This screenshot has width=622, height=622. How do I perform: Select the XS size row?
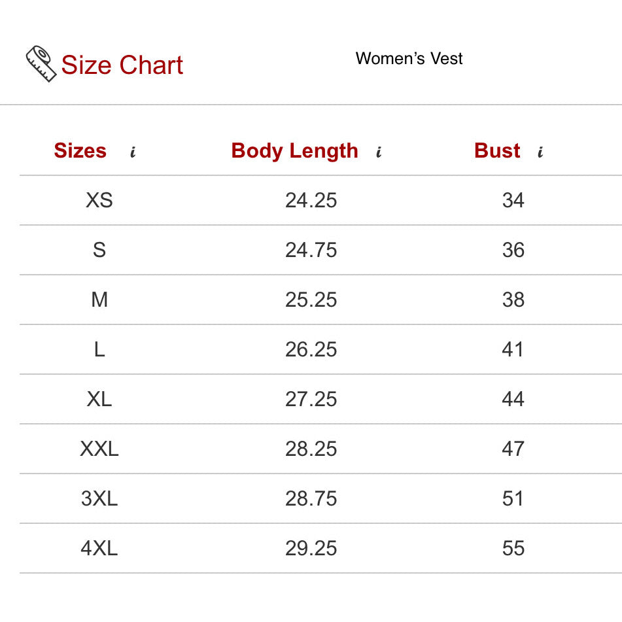coord(99,200)
